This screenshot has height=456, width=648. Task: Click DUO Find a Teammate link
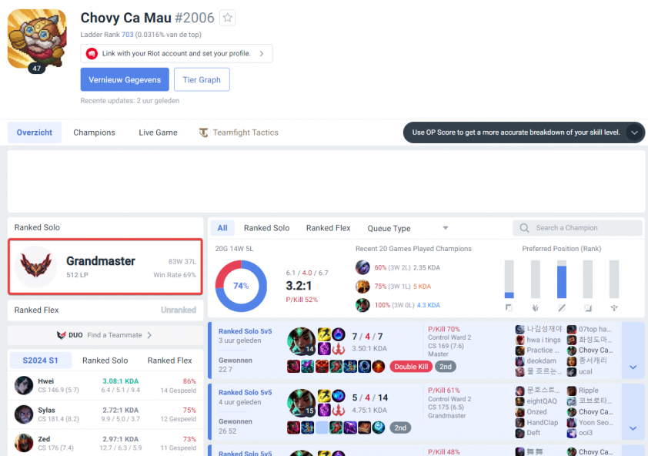coord(105,335)
